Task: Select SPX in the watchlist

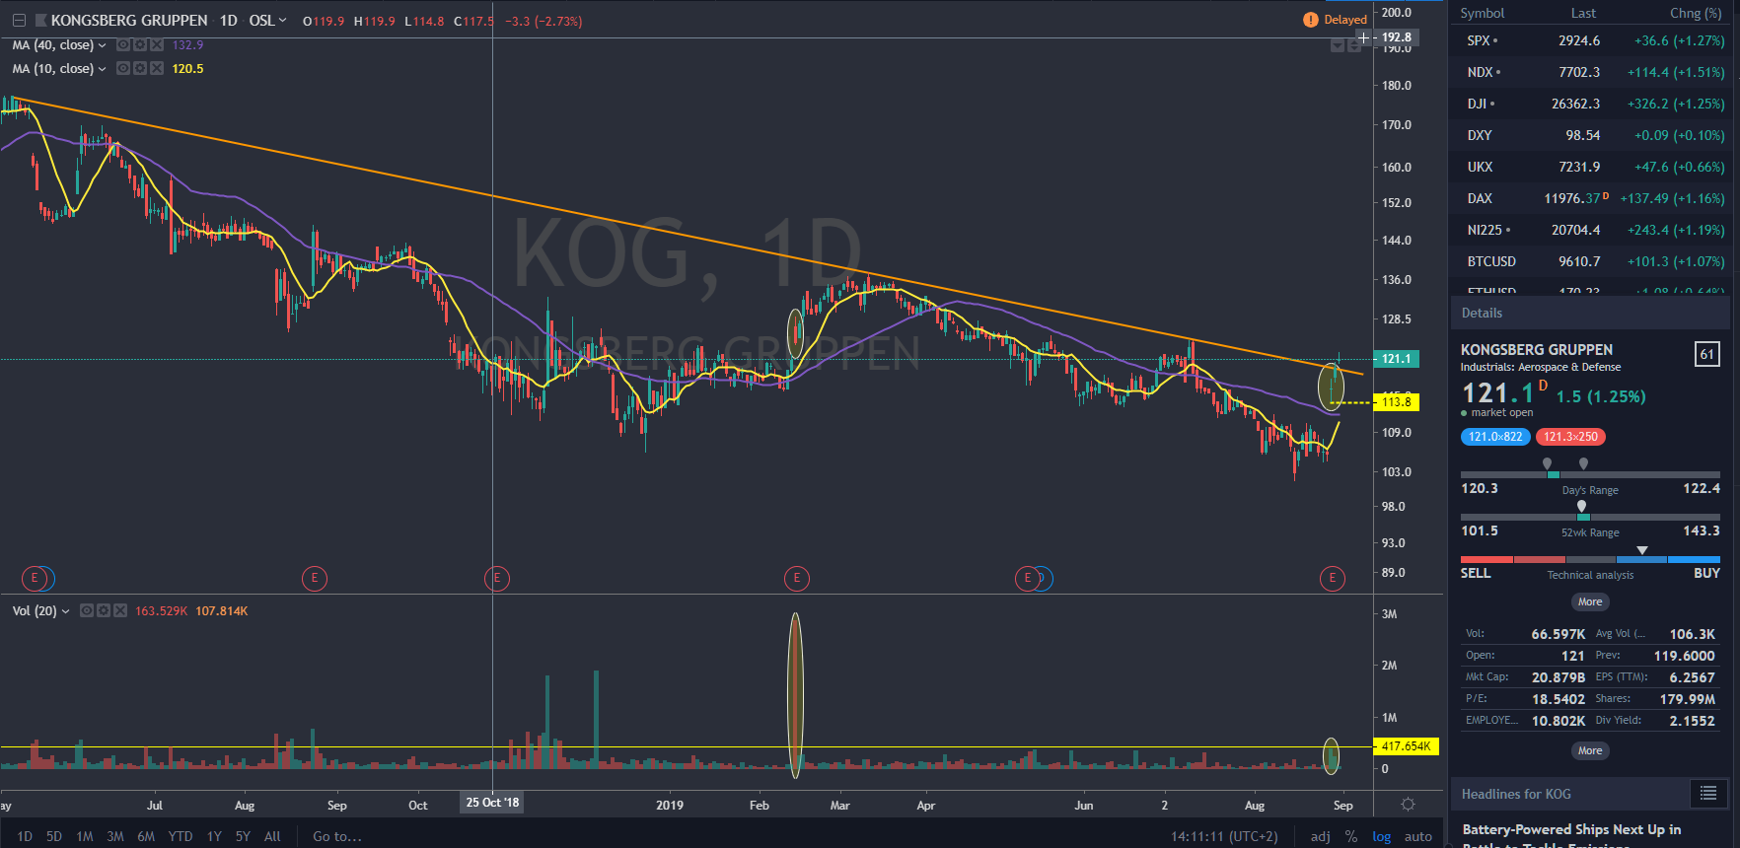Action: pos(1590,40)
